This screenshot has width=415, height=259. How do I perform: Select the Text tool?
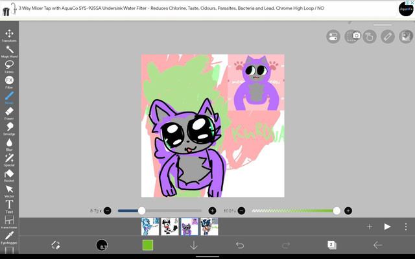9,205
